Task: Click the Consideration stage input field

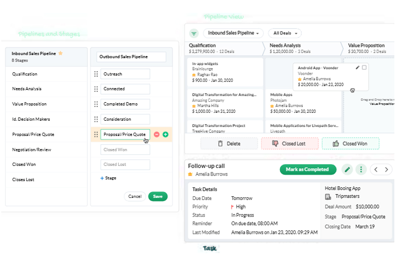Action: 125,119
